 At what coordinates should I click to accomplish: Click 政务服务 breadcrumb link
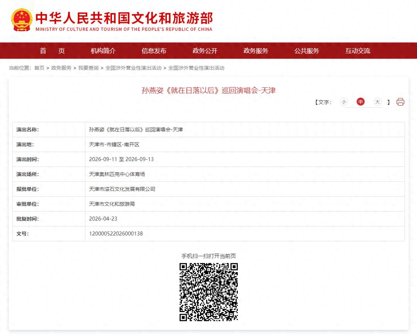click(x=61, y=68)
